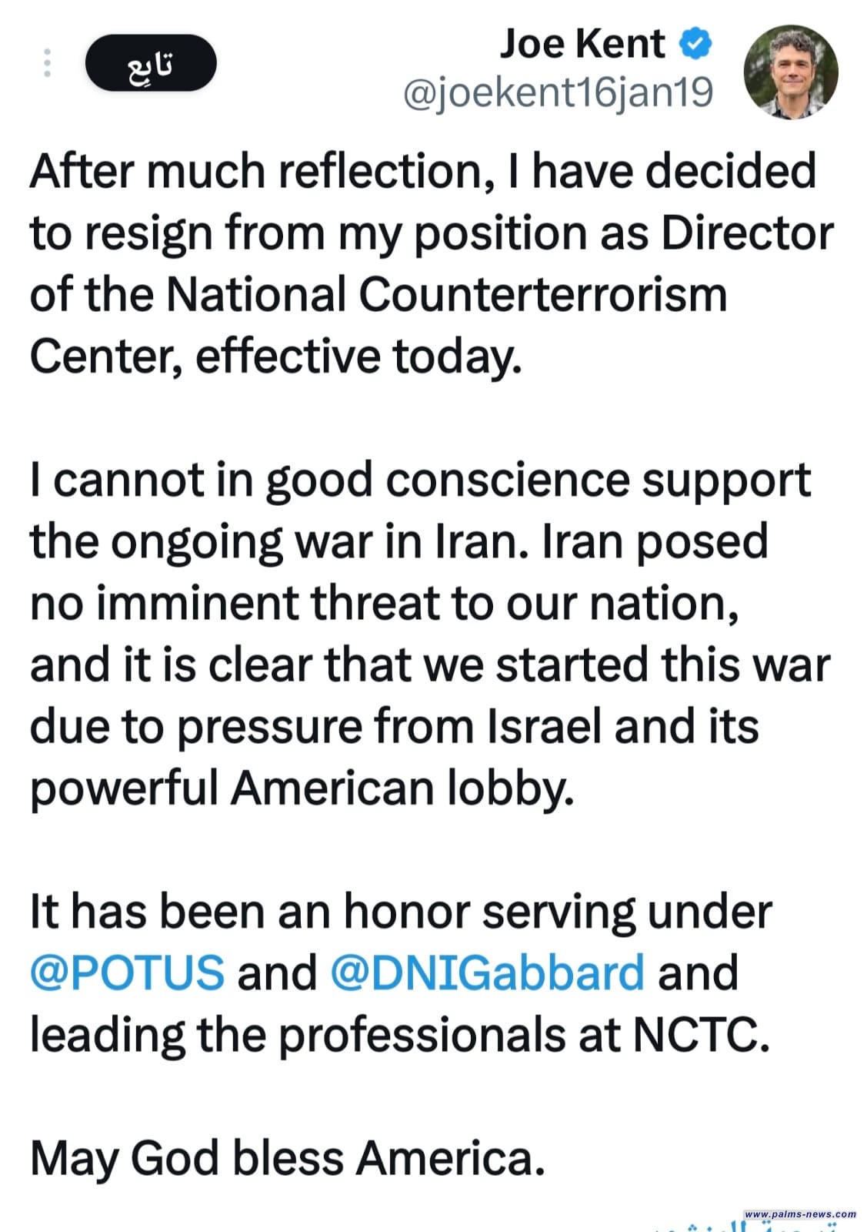The image size is (867, 1232).
Task: Click the "powerful American lobby." line
Action: coord(302,788)
